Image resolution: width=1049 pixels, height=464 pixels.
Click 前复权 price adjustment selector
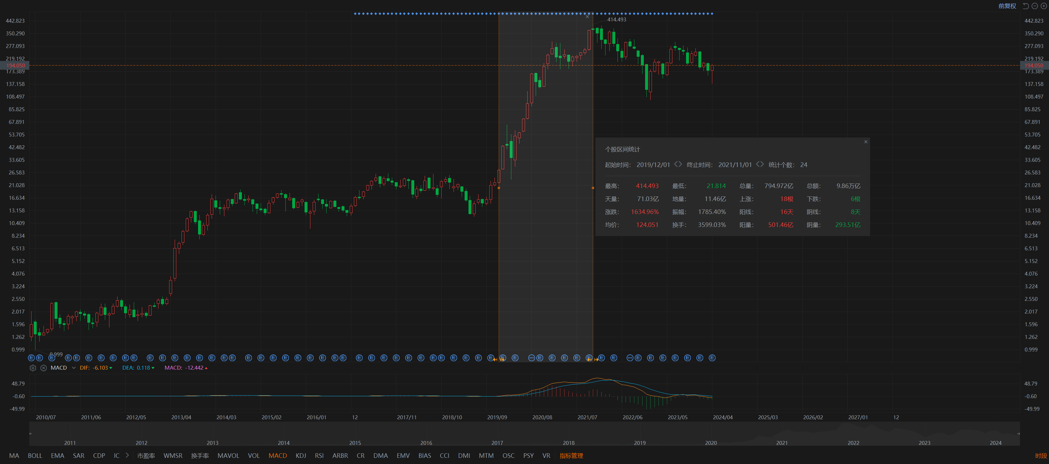pos(1007,6)
